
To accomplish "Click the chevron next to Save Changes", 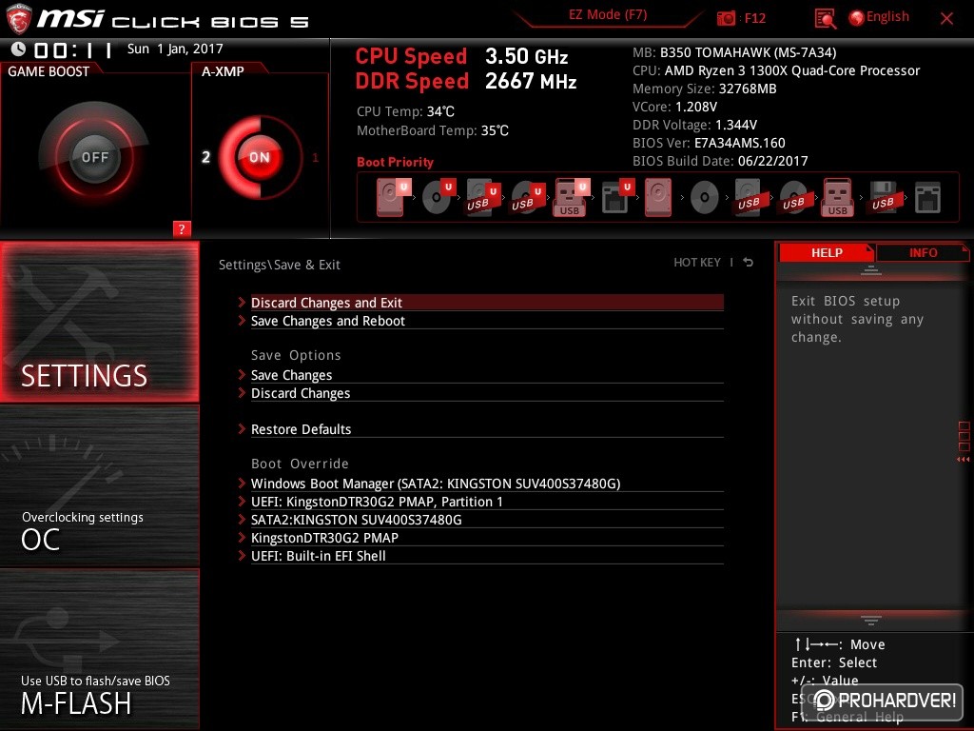I will coord(242,374).
